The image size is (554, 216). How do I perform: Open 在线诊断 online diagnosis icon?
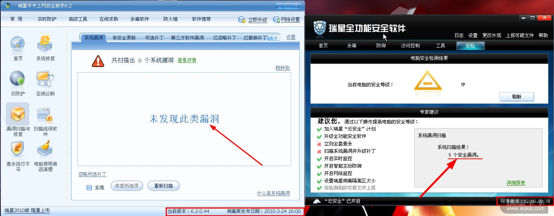pyautogui.click(x=45, y=79)
